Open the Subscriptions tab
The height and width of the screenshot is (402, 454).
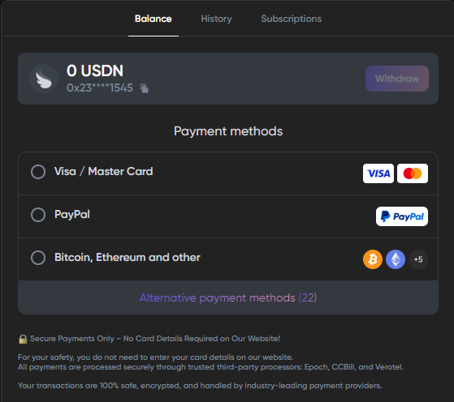(x=292, y=19)
